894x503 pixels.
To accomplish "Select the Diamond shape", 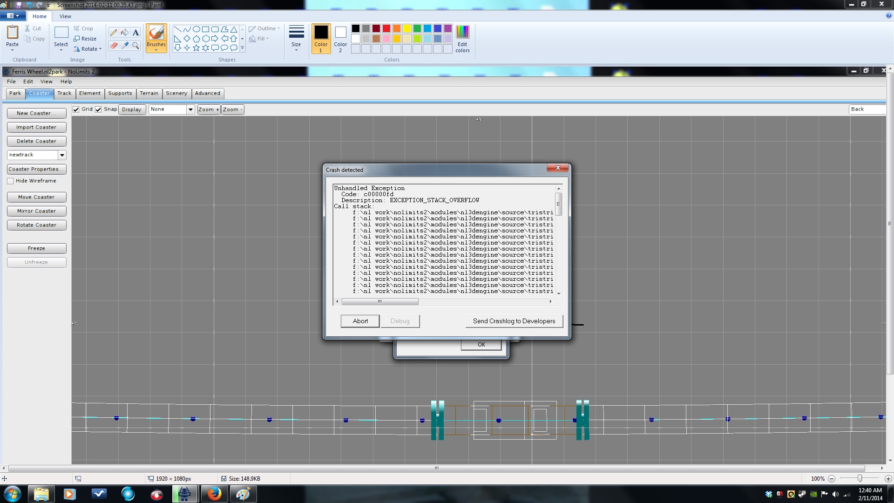I will point(187,38).
